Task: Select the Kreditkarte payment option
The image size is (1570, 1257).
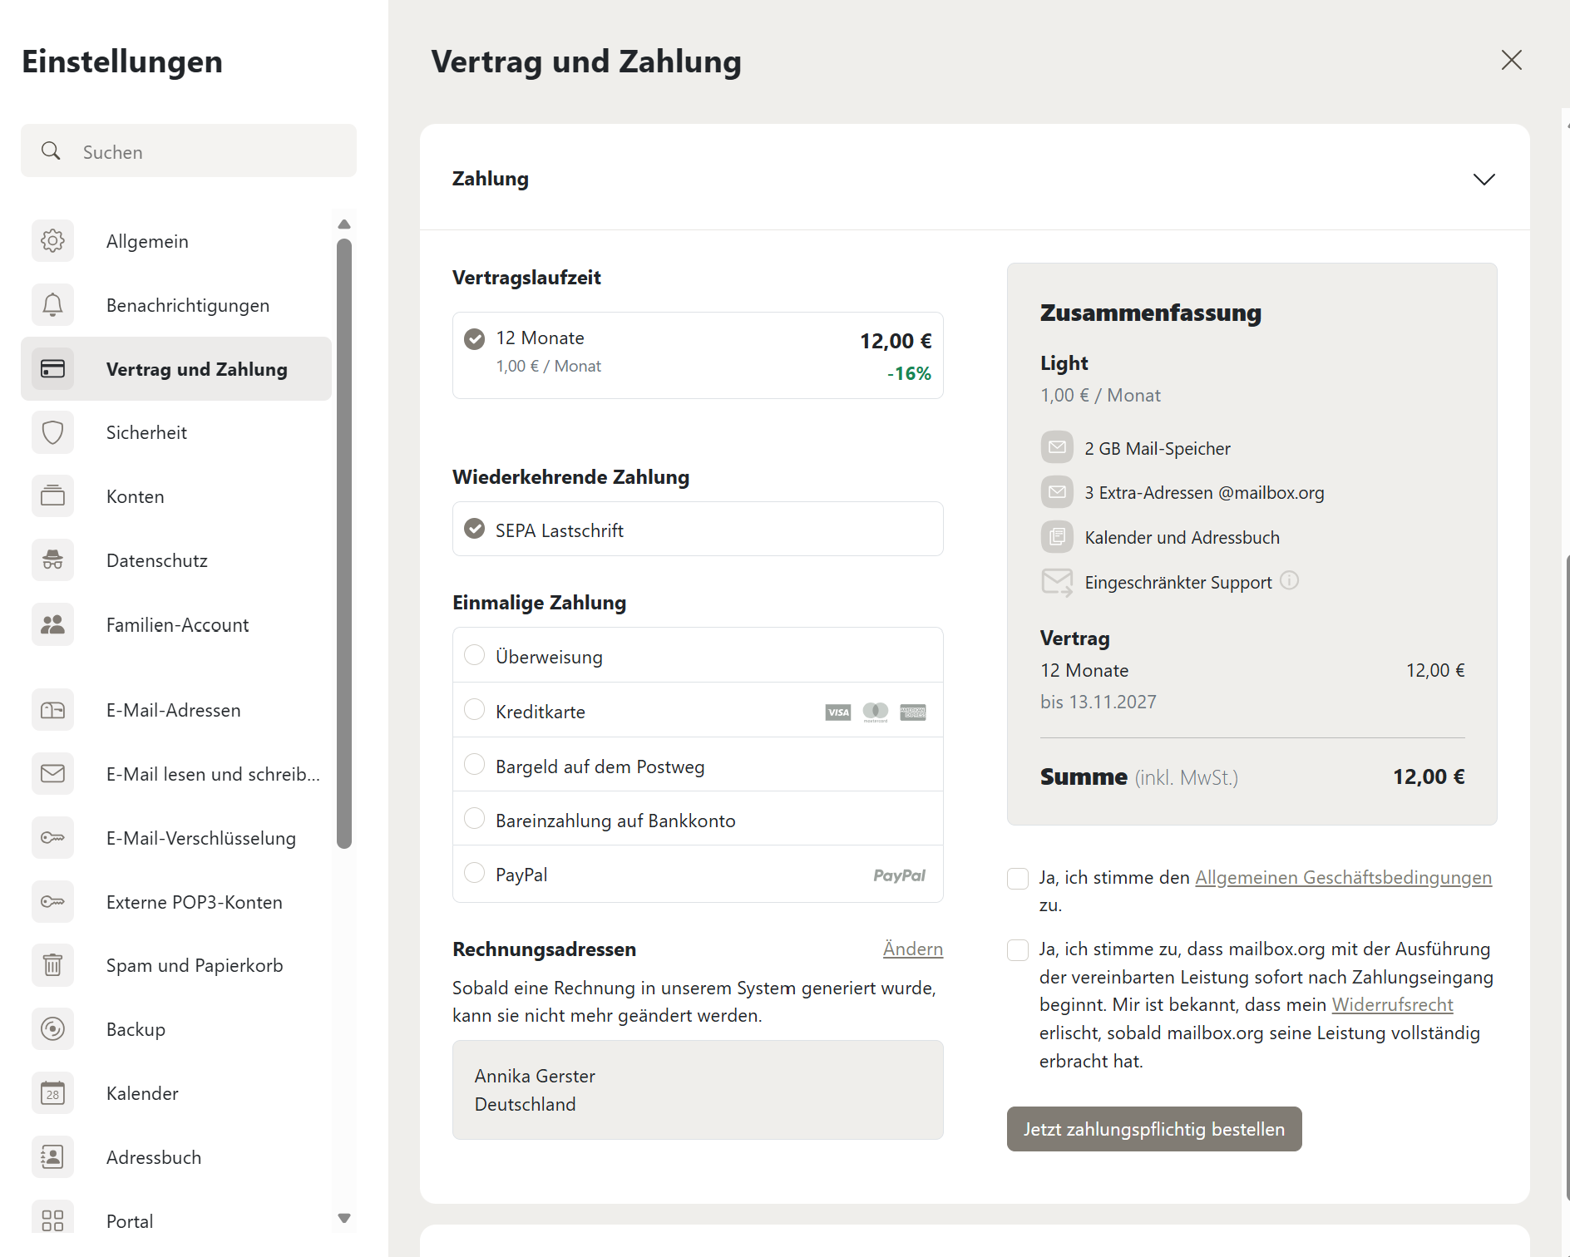Action: click(475, 710)
